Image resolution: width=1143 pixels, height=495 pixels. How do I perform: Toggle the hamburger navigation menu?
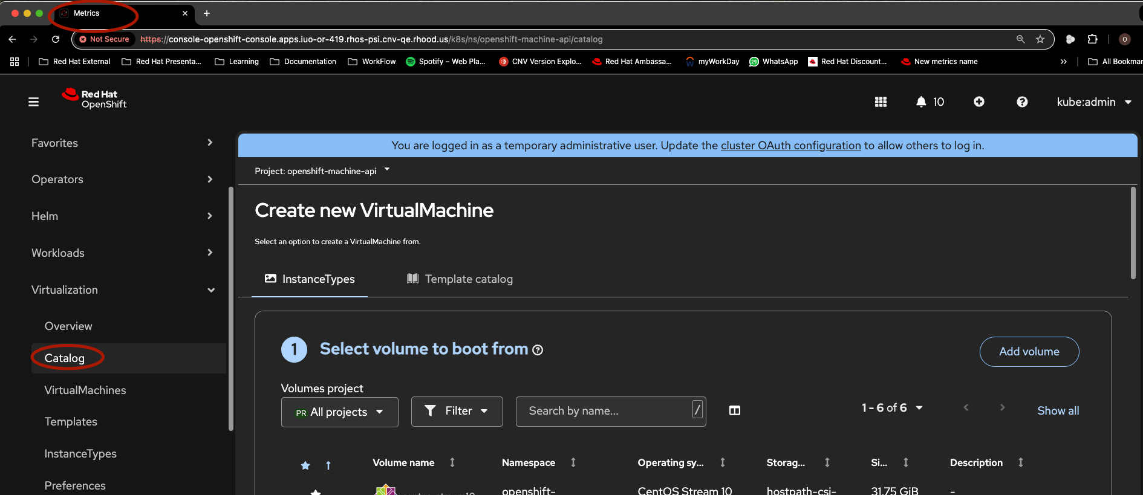click(34, 102)
